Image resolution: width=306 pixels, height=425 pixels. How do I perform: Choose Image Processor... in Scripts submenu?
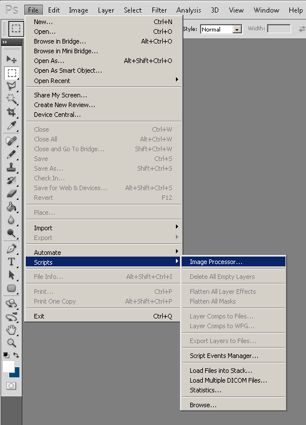tap(234, 262)
